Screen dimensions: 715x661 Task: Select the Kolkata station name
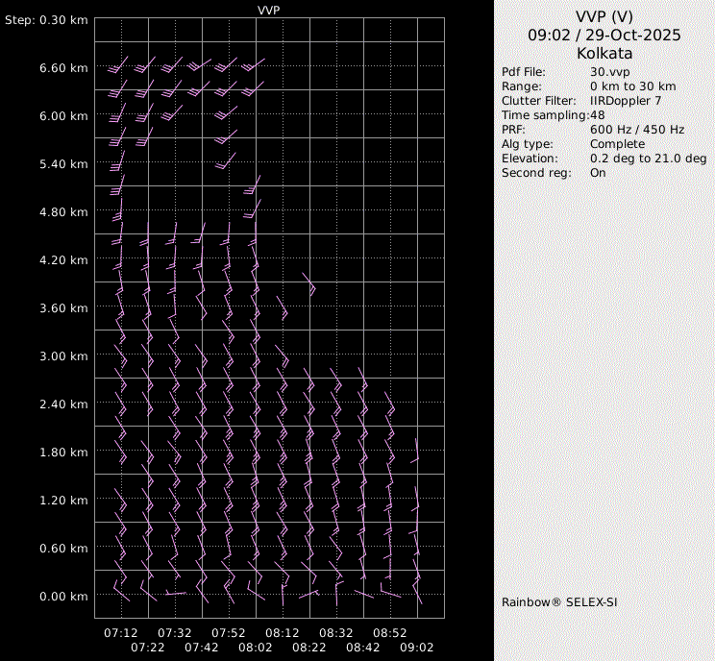(x=604, y=53)
